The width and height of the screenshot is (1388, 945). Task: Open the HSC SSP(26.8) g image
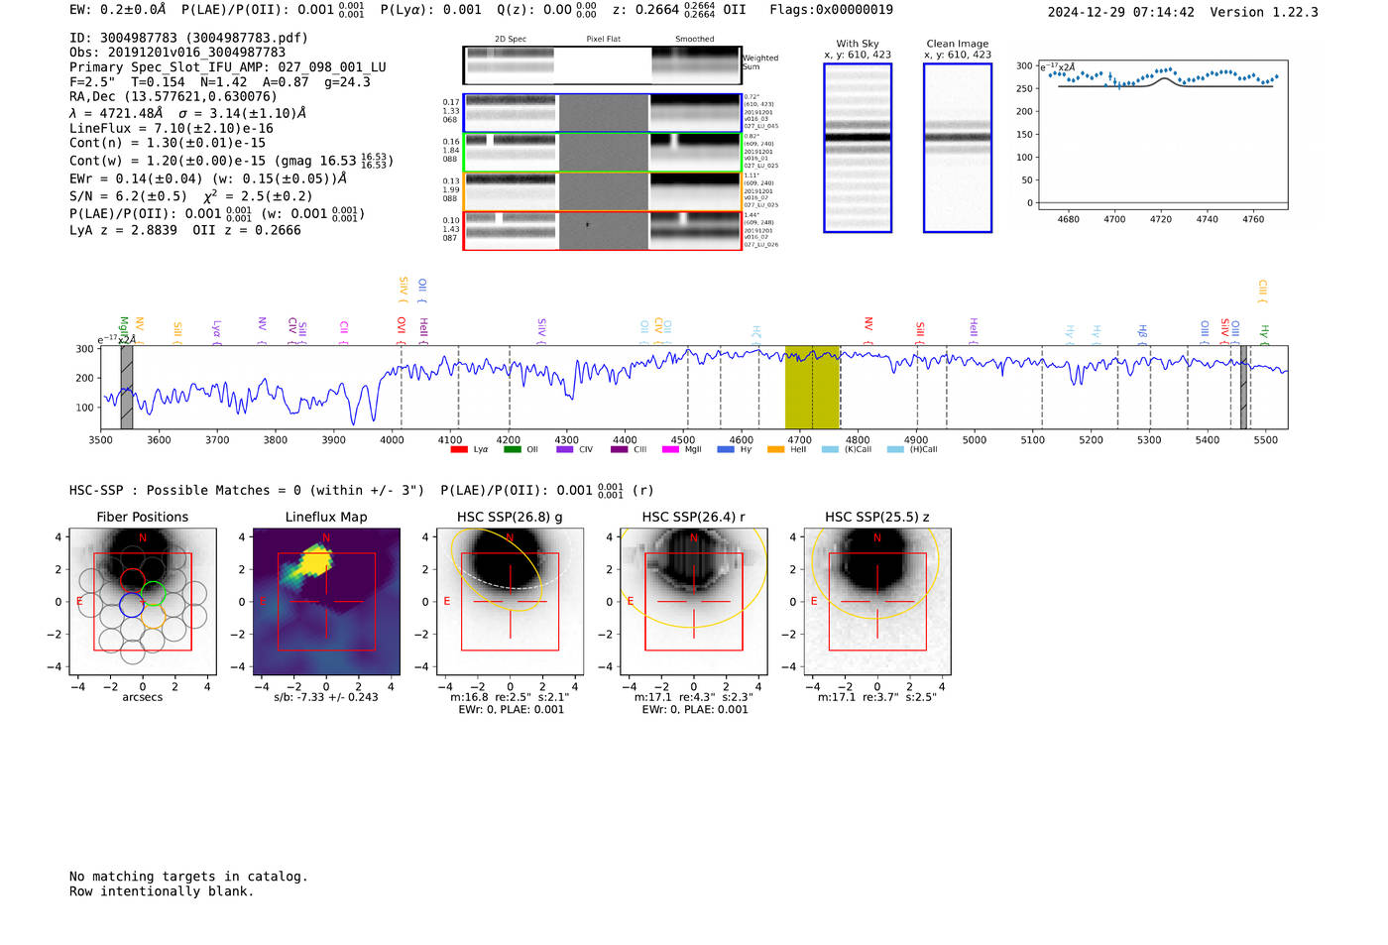click(x=511, y=602)
